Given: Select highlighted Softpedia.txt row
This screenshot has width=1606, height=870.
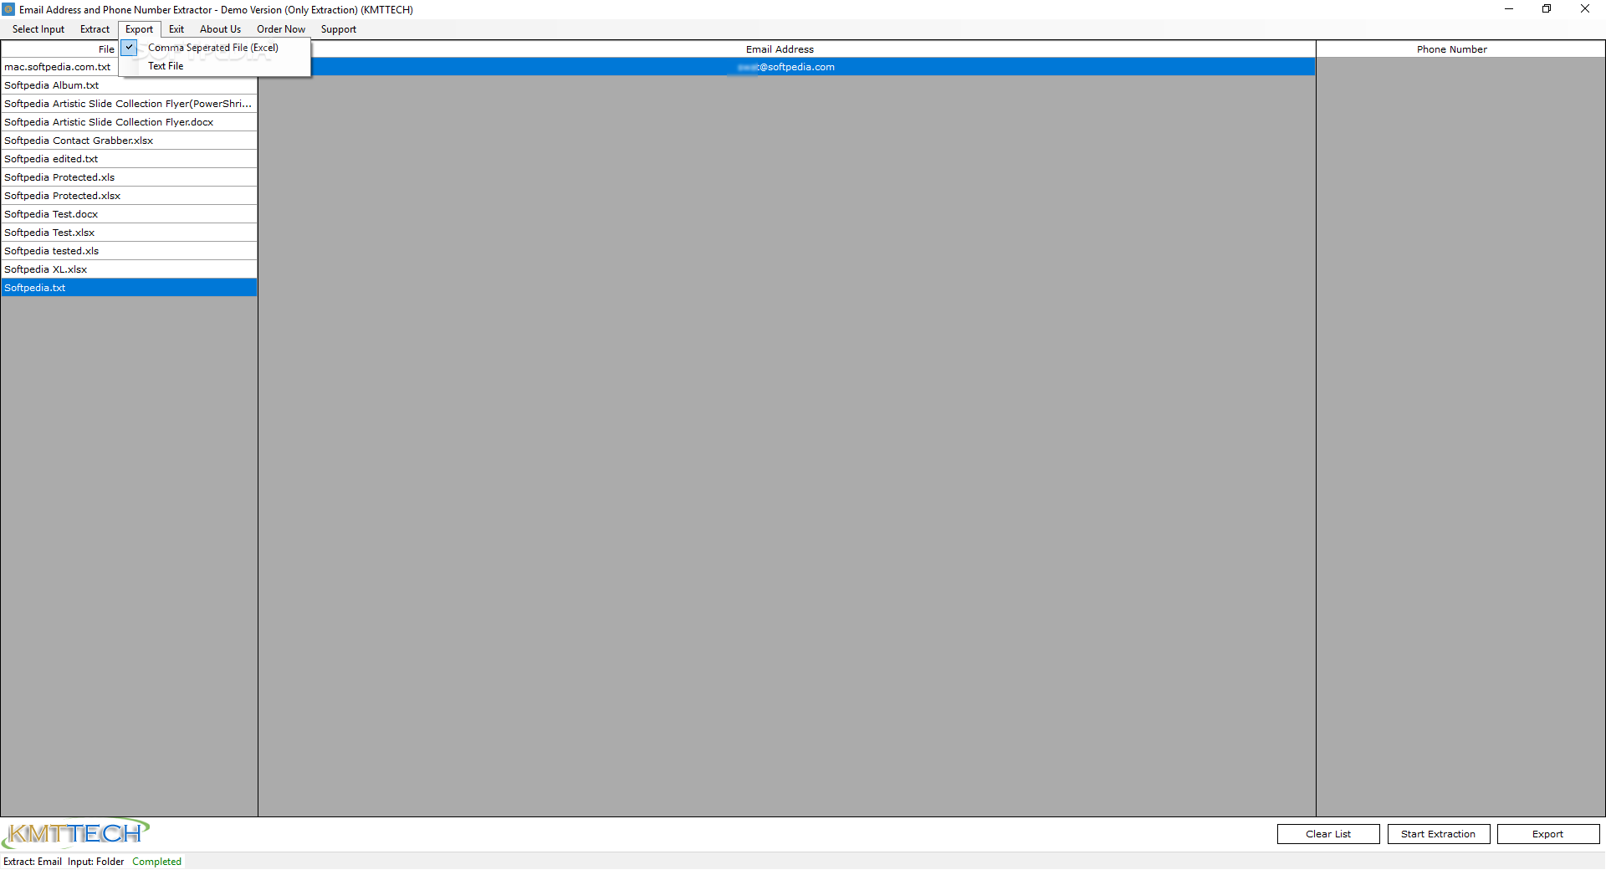Looking at the screenshot, I should [129, 288].
